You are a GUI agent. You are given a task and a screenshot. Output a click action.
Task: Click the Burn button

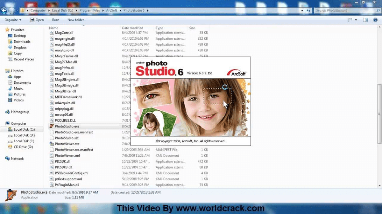click(x=55, y=20)
